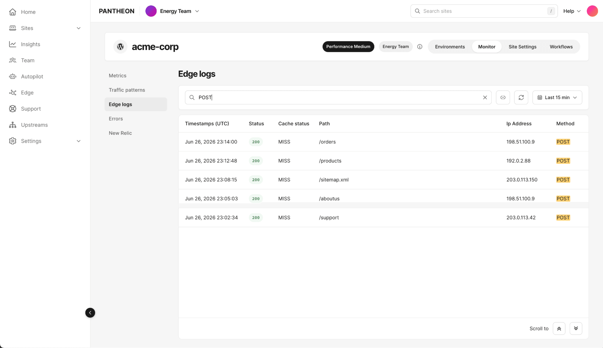This screenshot has height=348, width=603.
Task: Refresh the edge logs
Action: coord(521,97)
